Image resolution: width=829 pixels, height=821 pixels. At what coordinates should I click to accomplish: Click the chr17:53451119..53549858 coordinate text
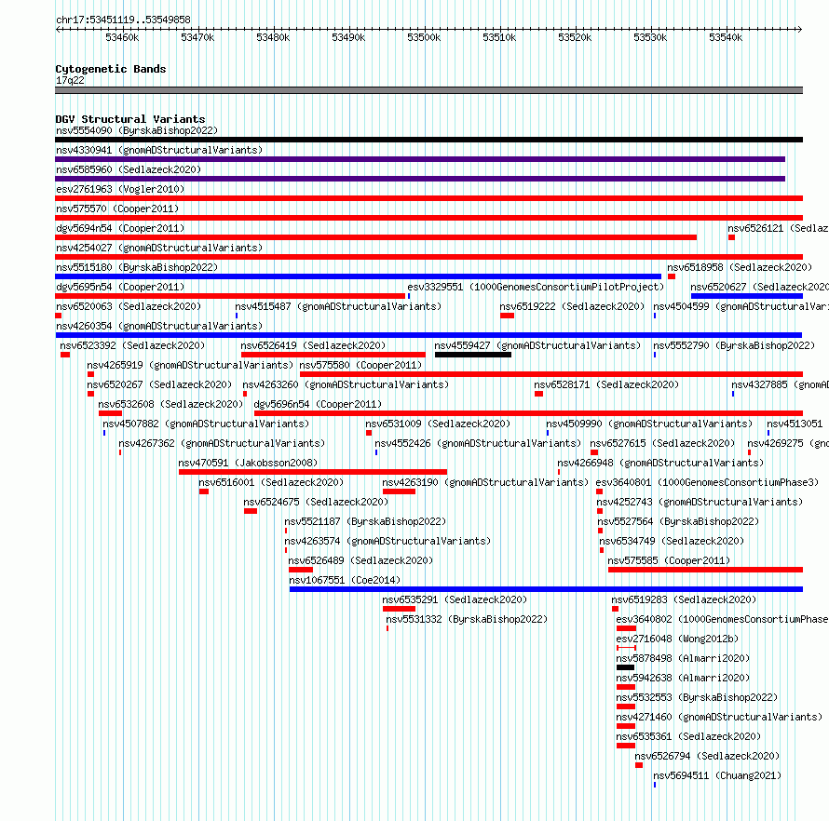coord(123,20)
